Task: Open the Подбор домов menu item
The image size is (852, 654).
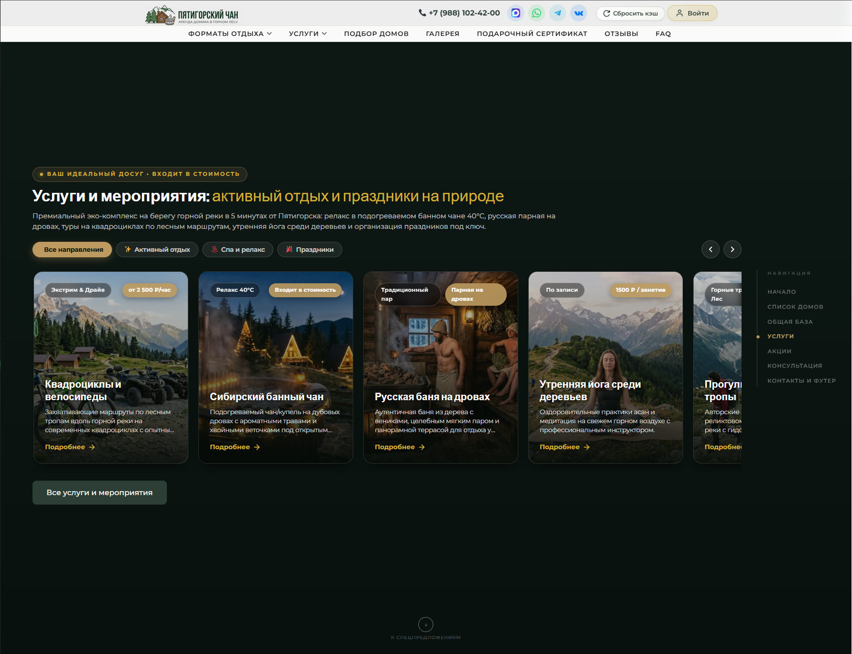Action: (x=376, y=33)
